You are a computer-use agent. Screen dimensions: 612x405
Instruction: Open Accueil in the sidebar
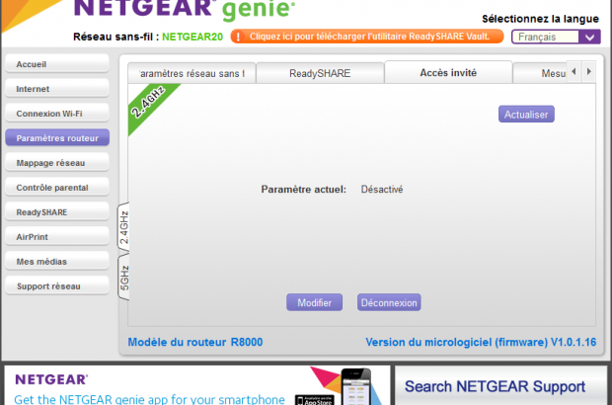[56, 64]
